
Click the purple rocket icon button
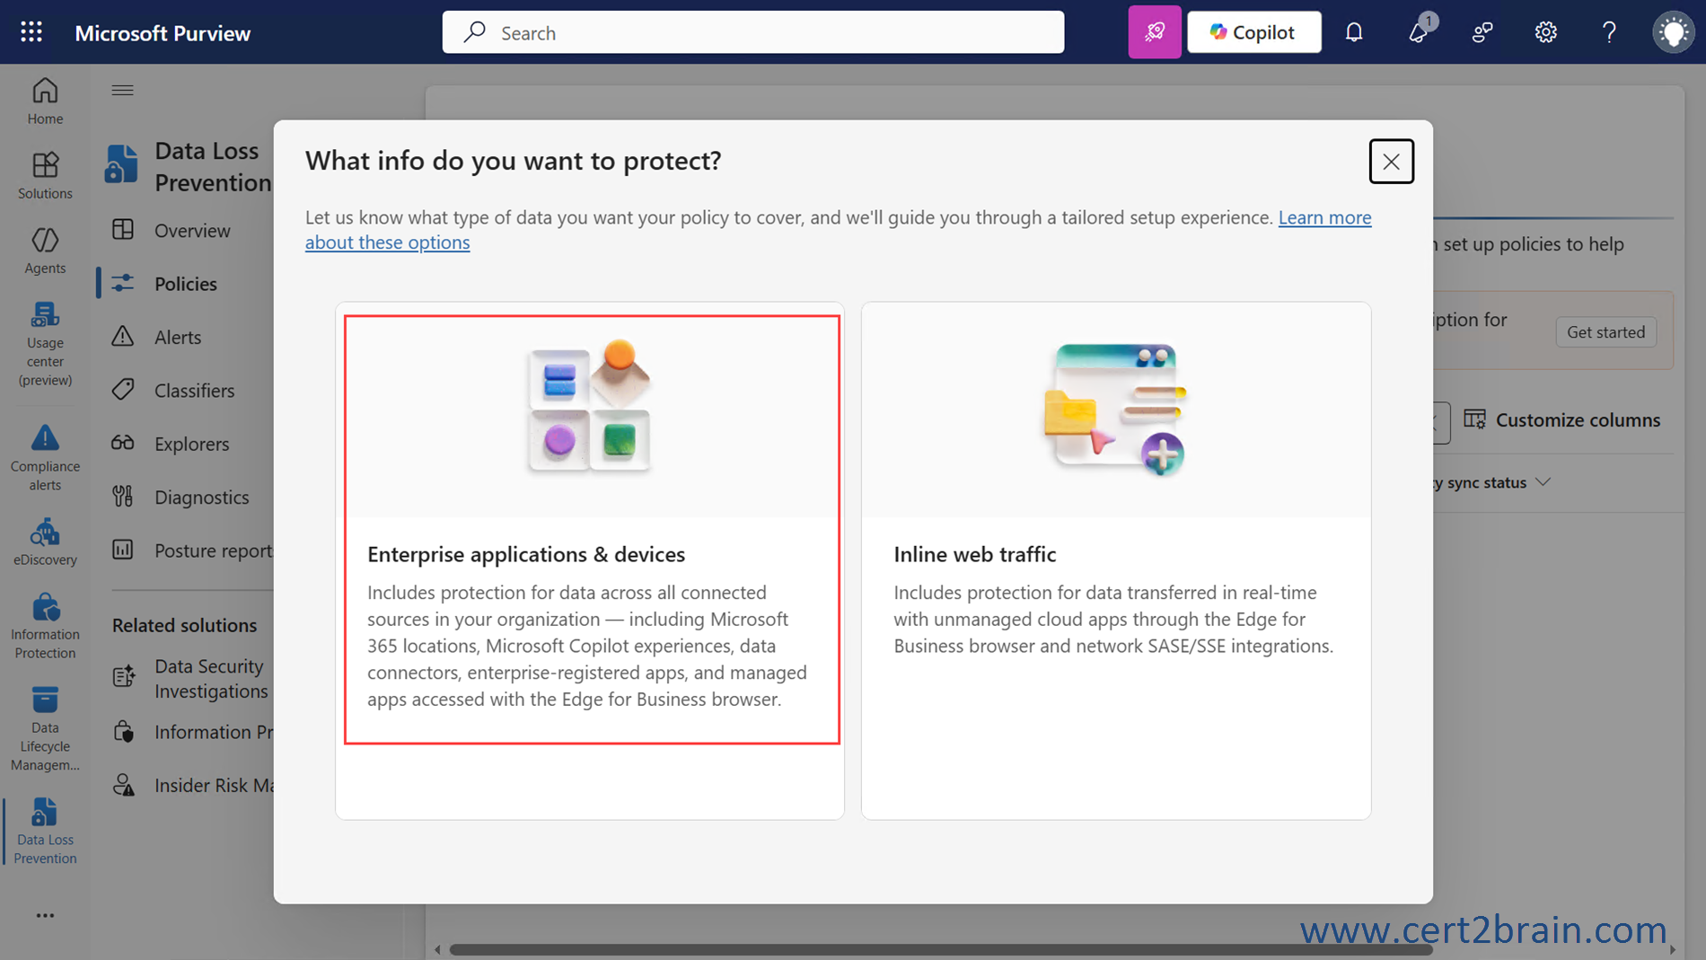pos(1154,32)
